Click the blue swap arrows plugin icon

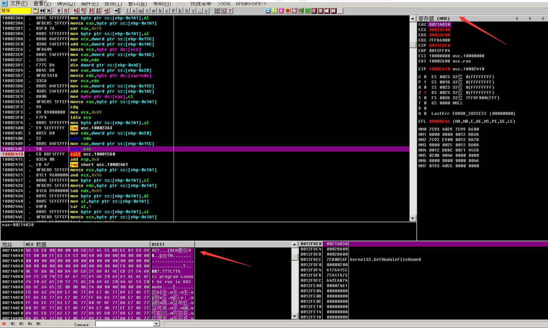pos(268,11)
